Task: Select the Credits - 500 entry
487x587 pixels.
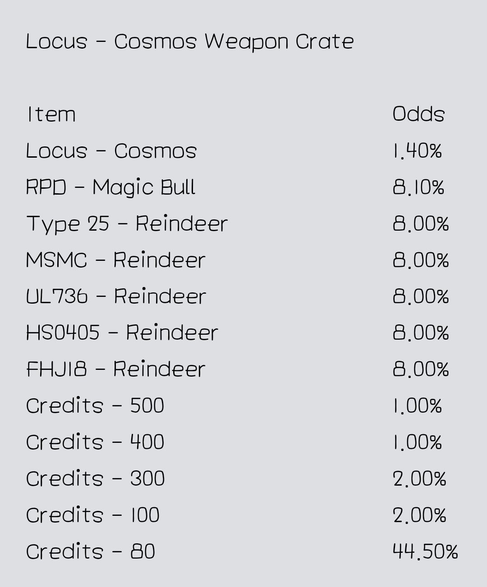Action: click(95, 405)
